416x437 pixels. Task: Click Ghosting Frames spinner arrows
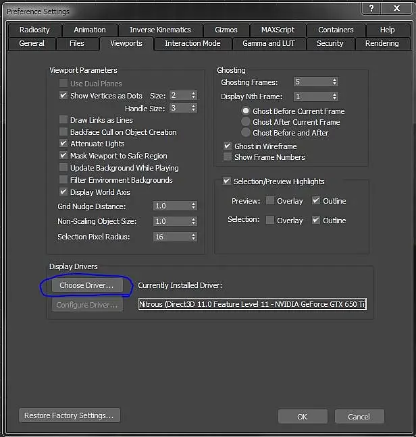click(335, 82)
